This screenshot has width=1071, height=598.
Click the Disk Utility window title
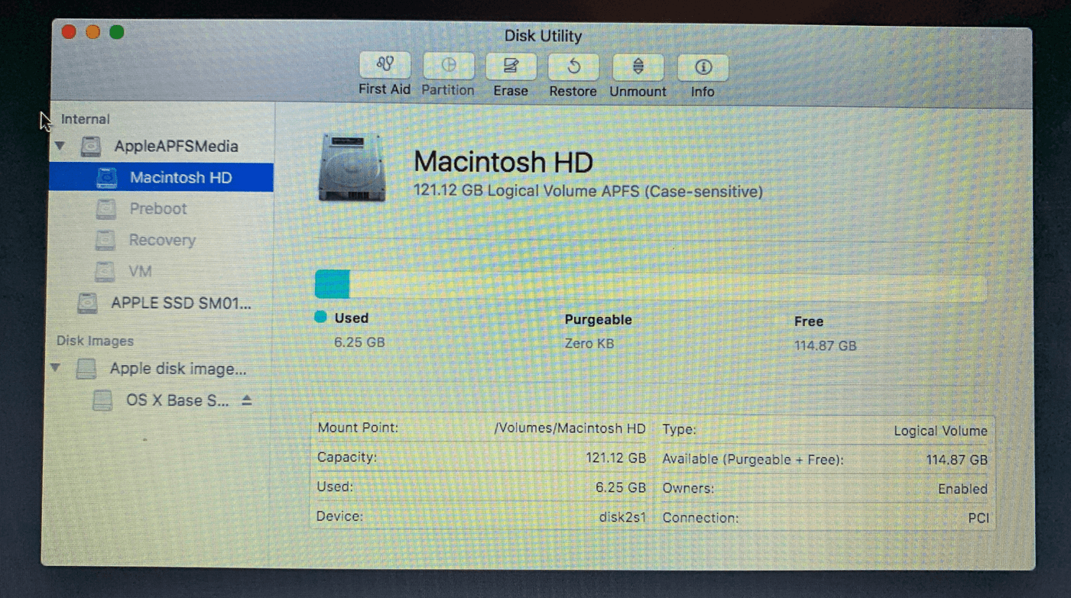click(543, 36)
